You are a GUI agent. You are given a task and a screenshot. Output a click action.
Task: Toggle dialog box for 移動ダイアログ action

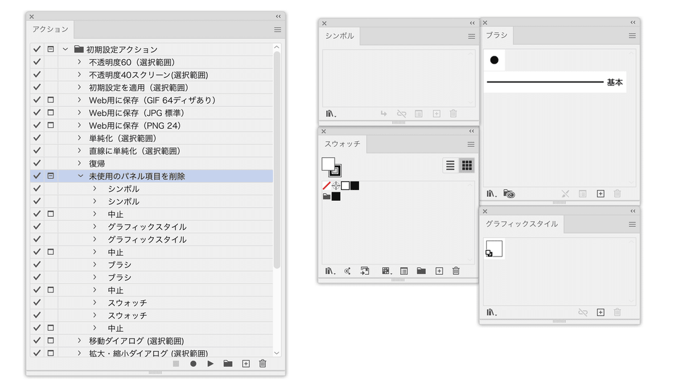[51, 341]
